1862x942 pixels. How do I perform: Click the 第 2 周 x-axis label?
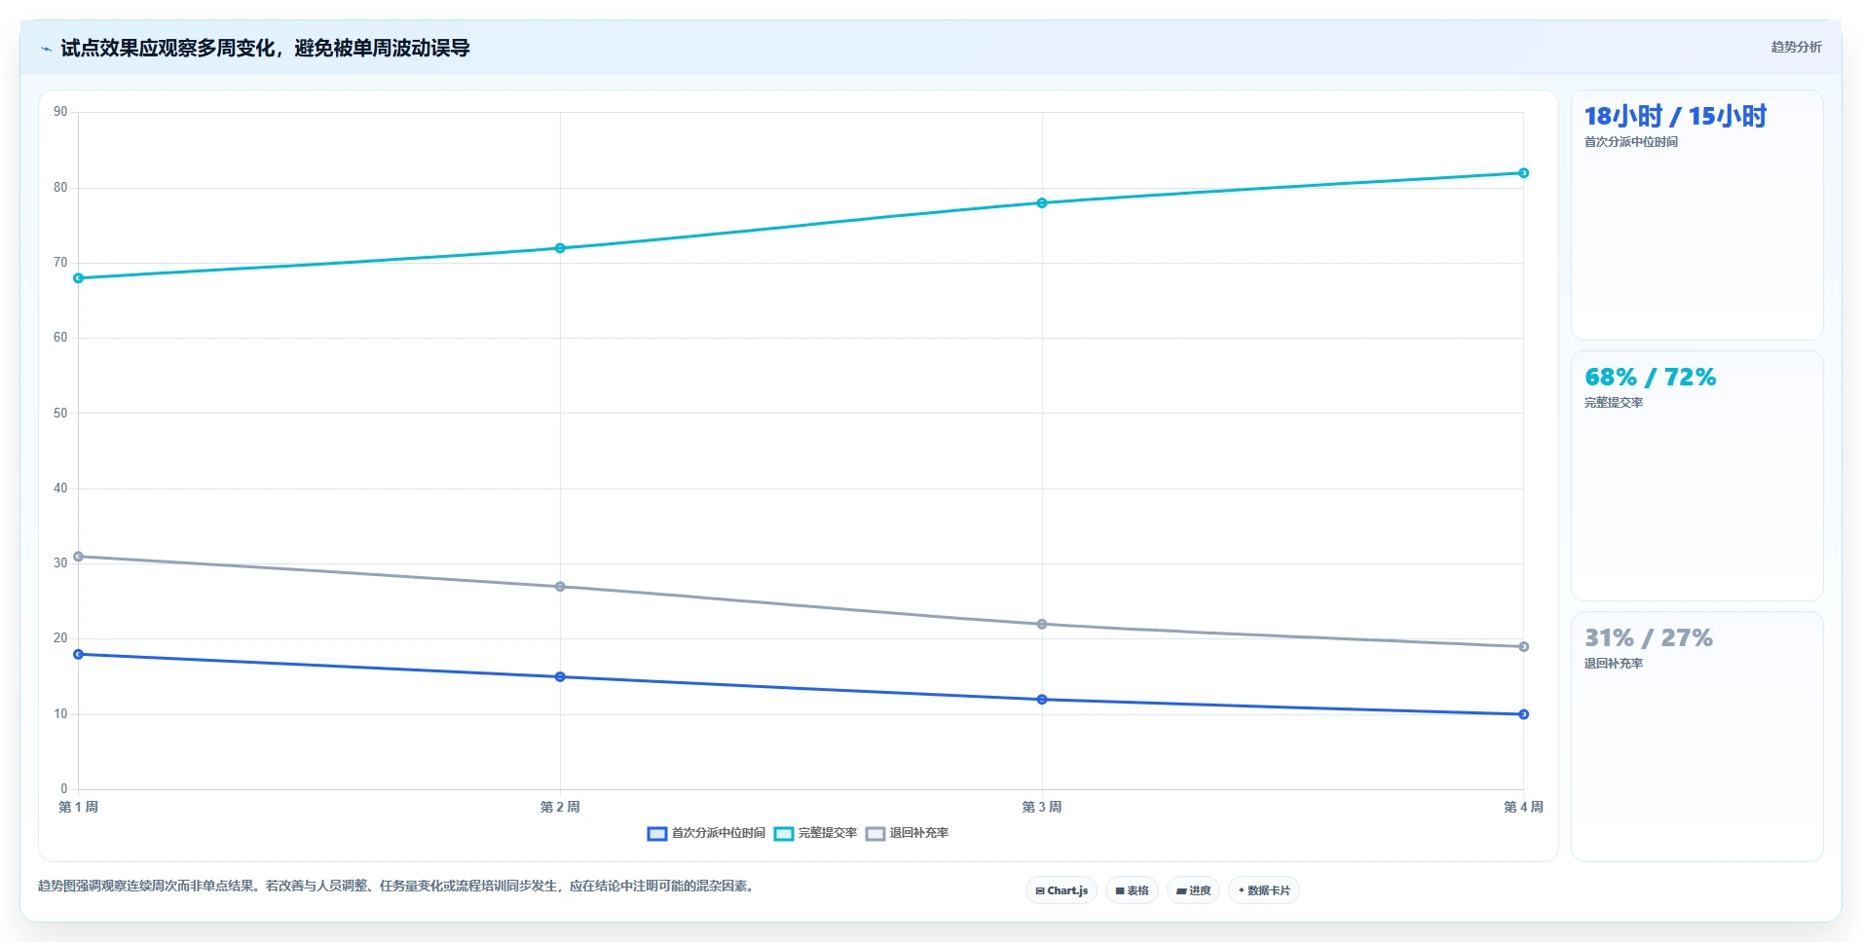[x=560, y=807]
